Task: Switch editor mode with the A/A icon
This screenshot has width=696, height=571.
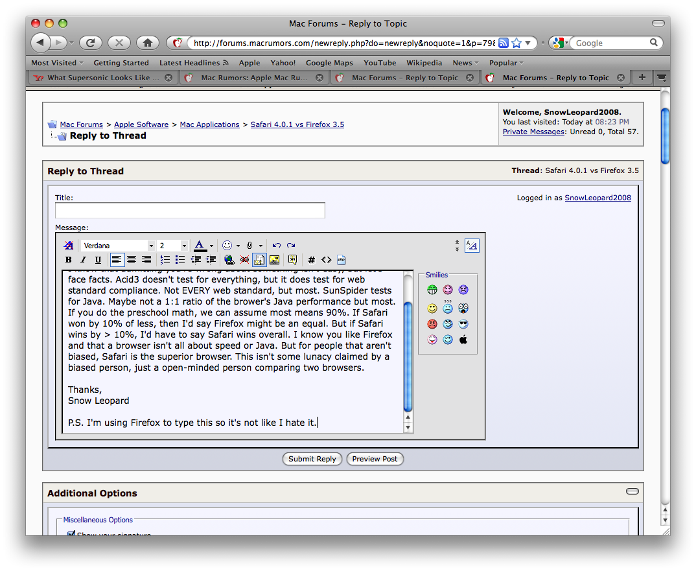Action: [472, 246]
